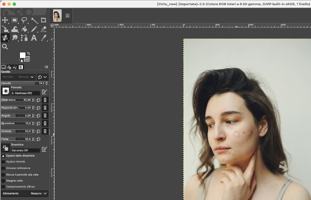This screenshot has width=311, height=200.
Task: Toggle link of Spaziatura to brush default
Action: tap(45, 124)
